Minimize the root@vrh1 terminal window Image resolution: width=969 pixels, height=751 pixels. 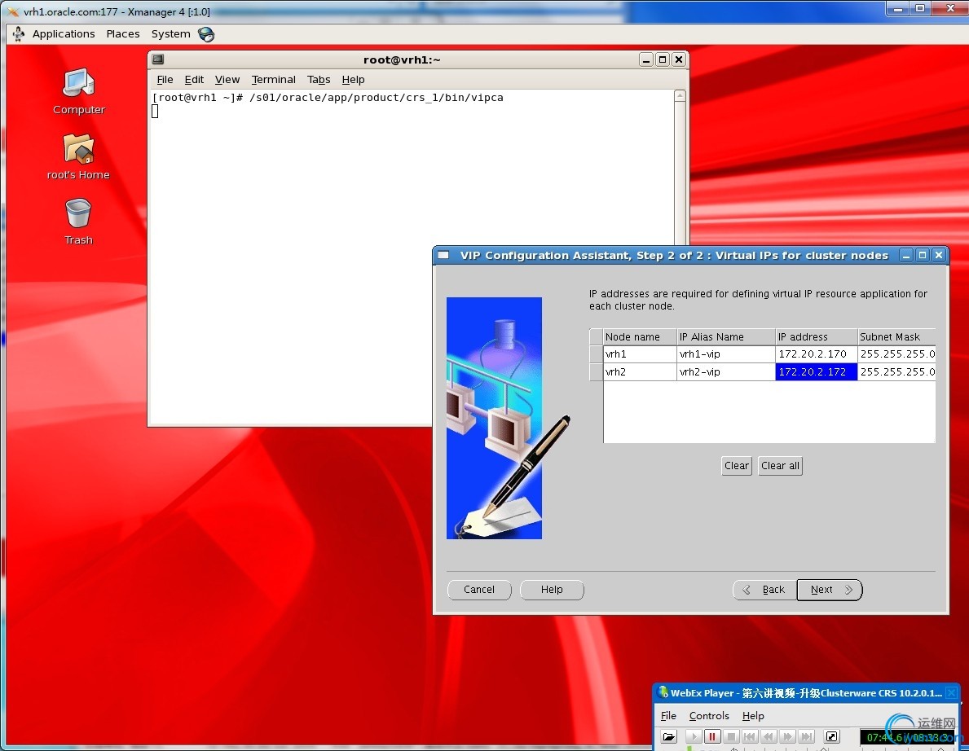(x=646, y=59)
